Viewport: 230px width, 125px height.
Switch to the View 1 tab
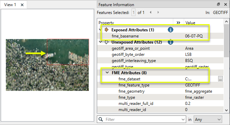(x=10, y=5)
